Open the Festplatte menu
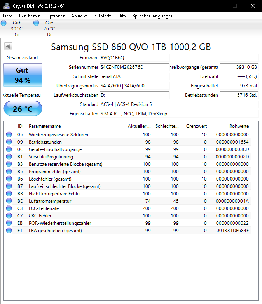262x304 pixels. pyautogui.click(x=102, y=16)
